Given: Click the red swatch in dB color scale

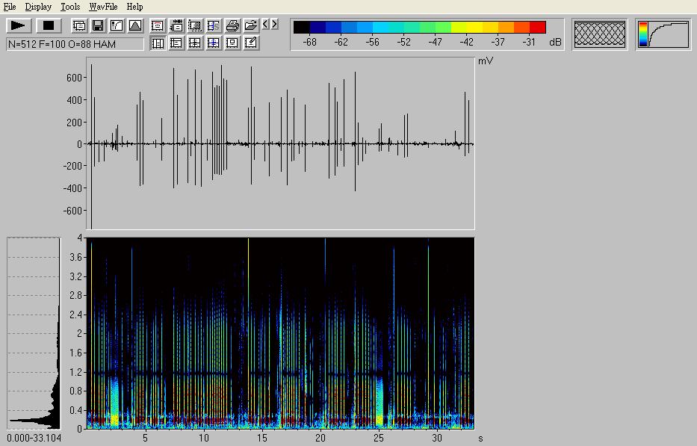Looking at the screenshot, I should [x=538, y=28].
